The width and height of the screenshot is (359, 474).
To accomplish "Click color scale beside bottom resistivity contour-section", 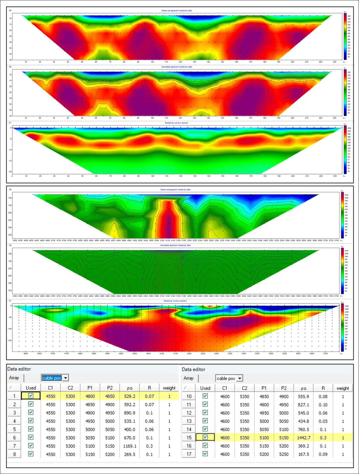I will tap(342, 327).
